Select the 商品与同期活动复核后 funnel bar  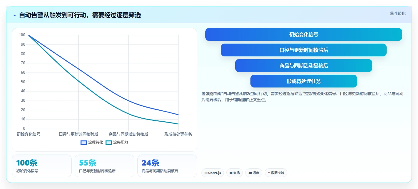(x=303, y=66)
